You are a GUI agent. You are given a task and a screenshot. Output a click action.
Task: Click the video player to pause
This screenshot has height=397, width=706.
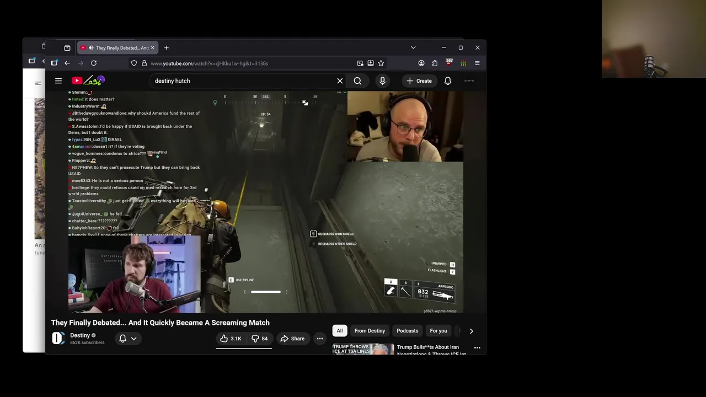(265, 202)
